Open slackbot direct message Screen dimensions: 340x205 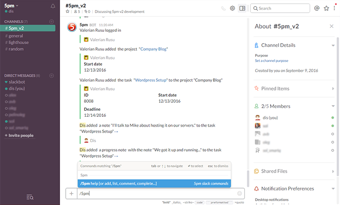17,82
